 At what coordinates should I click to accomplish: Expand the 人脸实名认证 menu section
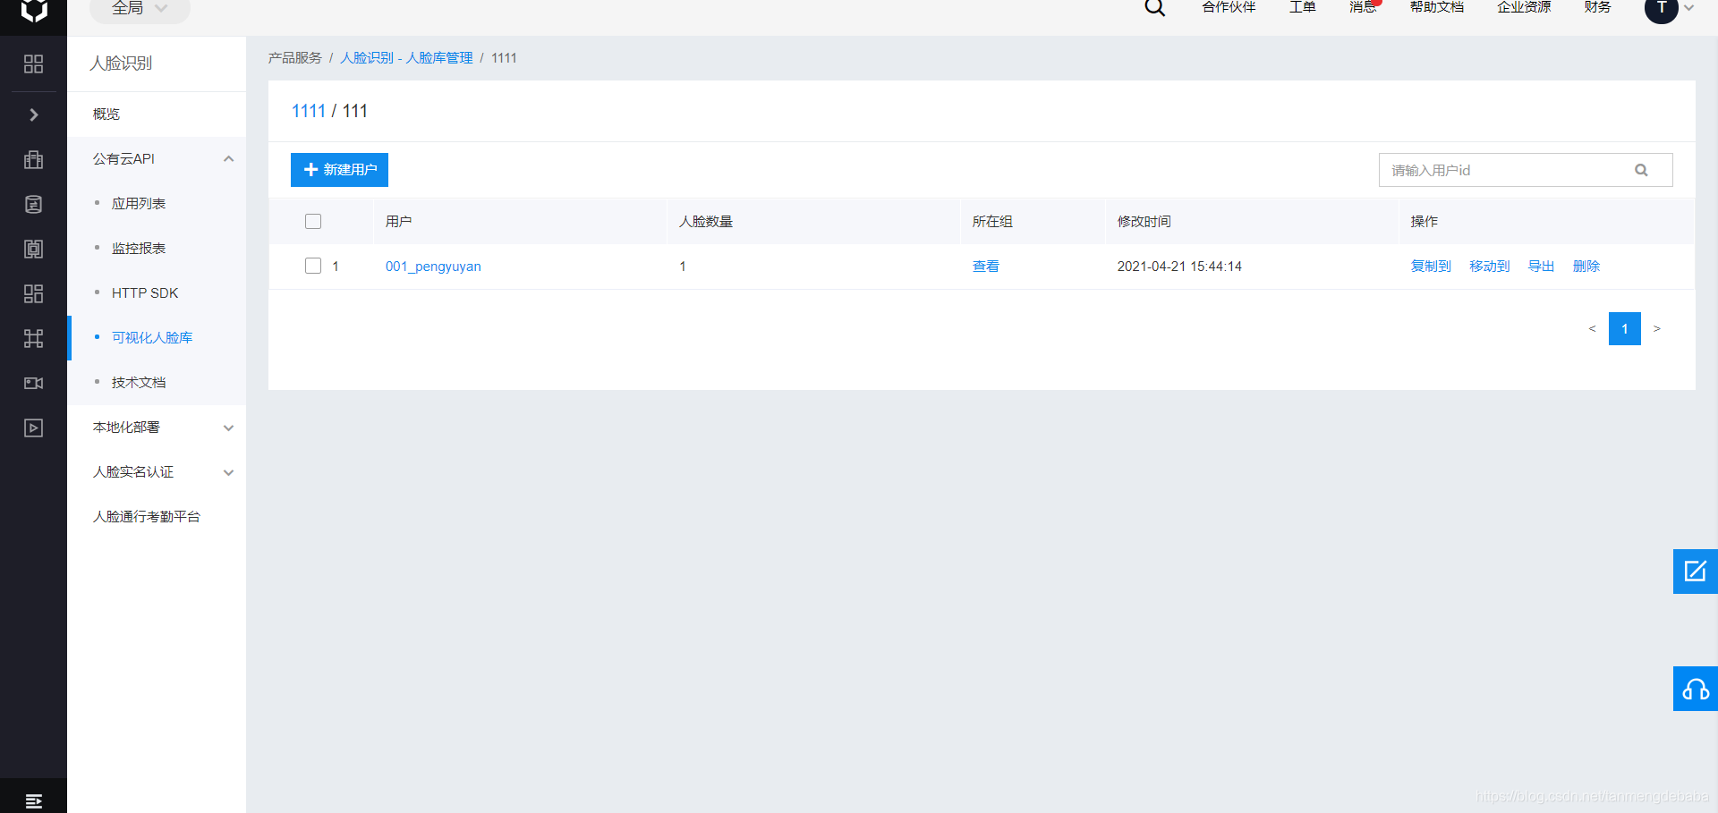coord(228,472)
